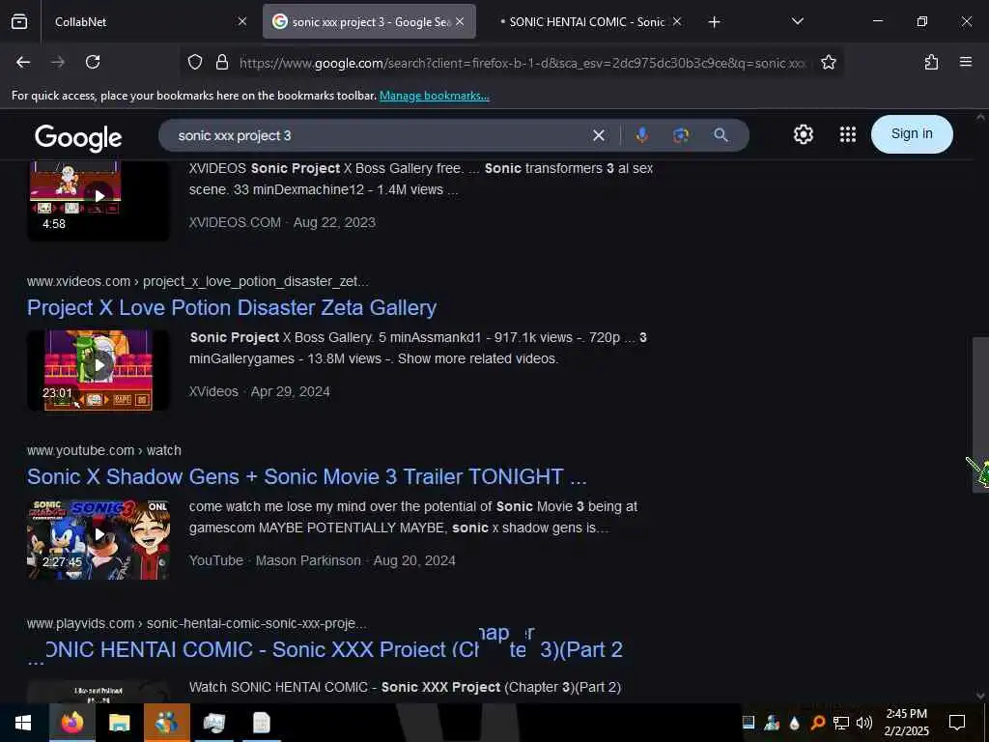Open Google quick settings gear
Viewport: 989px width, 742px height.
tap(803, 134)
